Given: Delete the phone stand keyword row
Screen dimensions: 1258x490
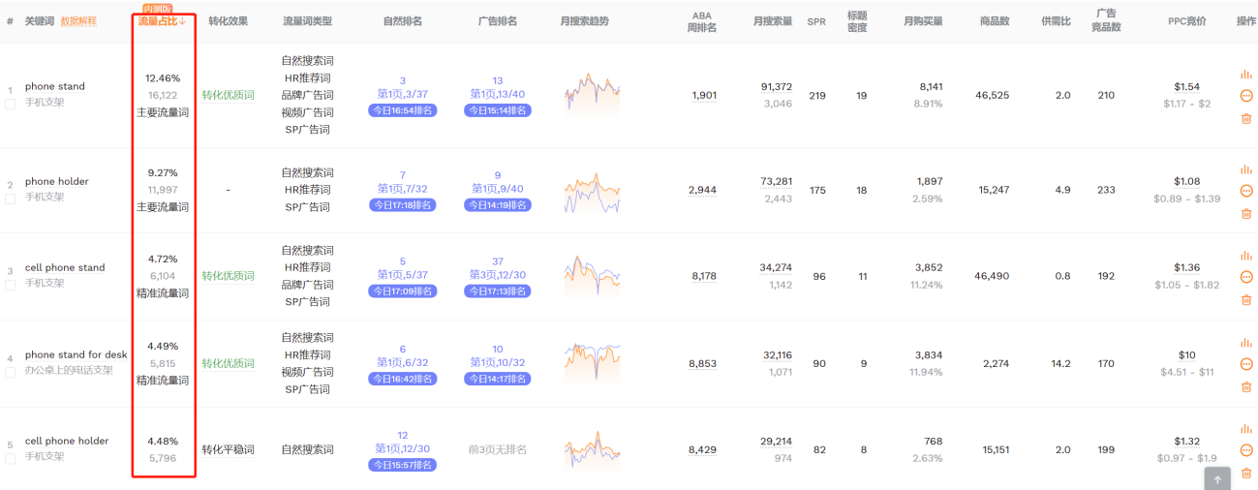Looking at the screenshot, I should [1245, 118].
